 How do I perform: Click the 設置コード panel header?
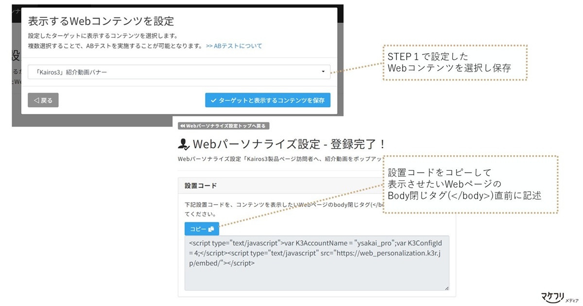click(x=317, y=186)
